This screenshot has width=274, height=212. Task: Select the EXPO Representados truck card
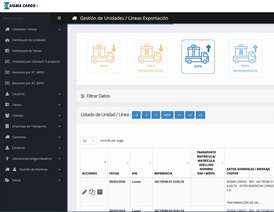245,59
